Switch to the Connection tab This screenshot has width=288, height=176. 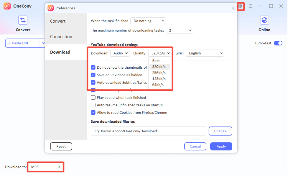(61, 36)
